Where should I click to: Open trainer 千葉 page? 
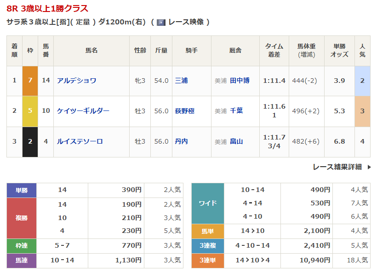pyautogui.click(x=236, y=111)
